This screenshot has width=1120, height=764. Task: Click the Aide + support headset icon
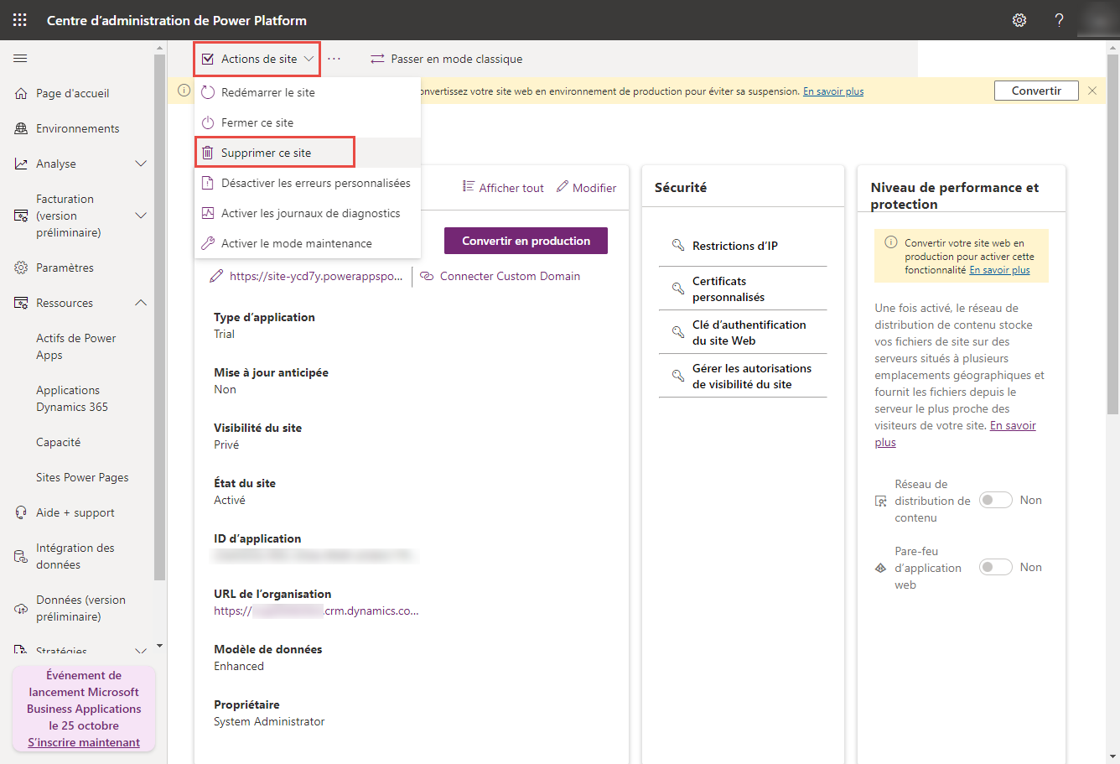point(21,512)
